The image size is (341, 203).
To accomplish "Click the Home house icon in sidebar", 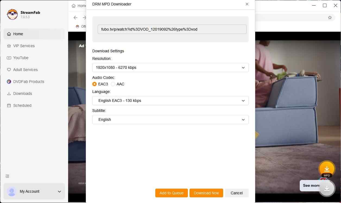I will coord(9,34).
